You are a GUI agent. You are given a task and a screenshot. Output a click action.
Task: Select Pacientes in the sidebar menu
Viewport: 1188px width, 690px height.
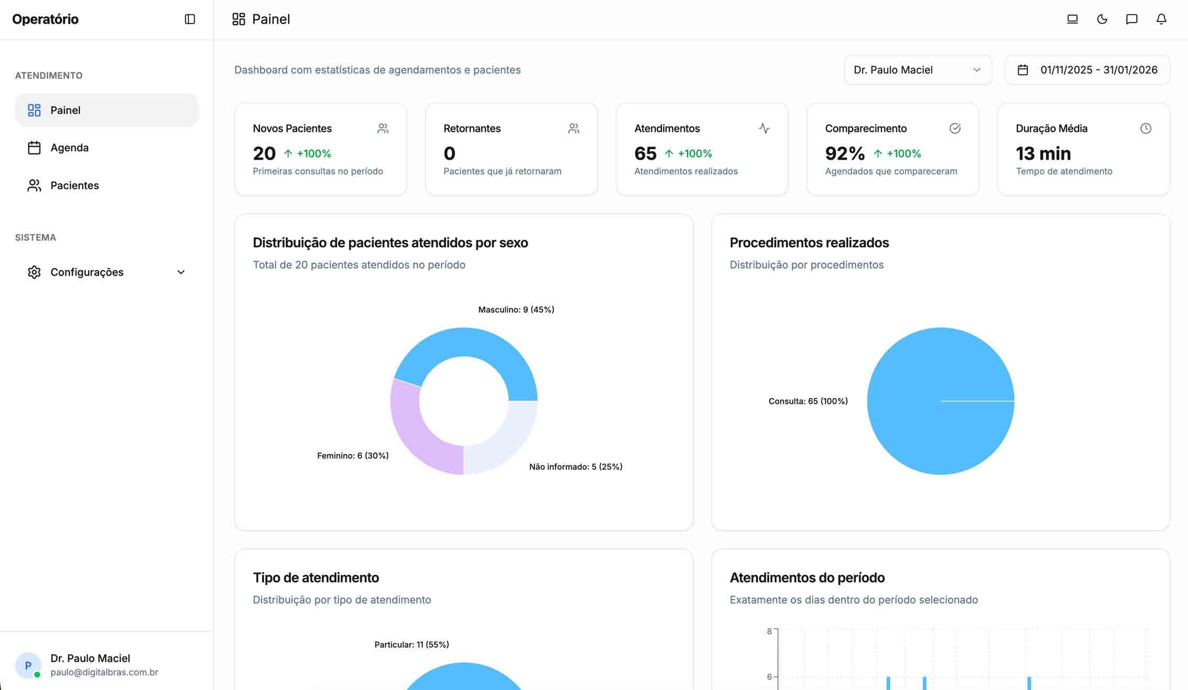(x=75, y=185)
